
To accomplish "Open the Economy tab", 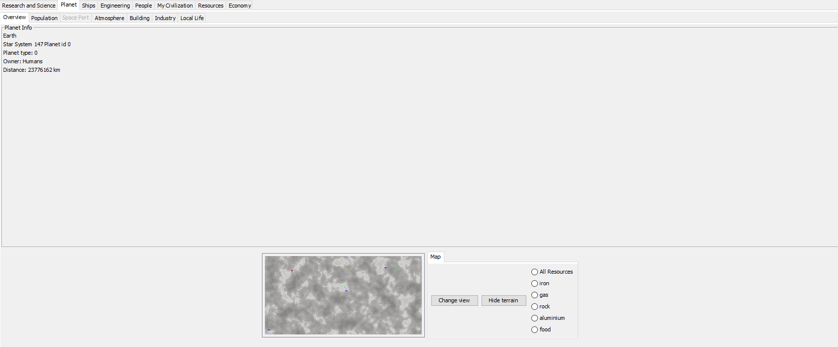I will tap(240, 6).
